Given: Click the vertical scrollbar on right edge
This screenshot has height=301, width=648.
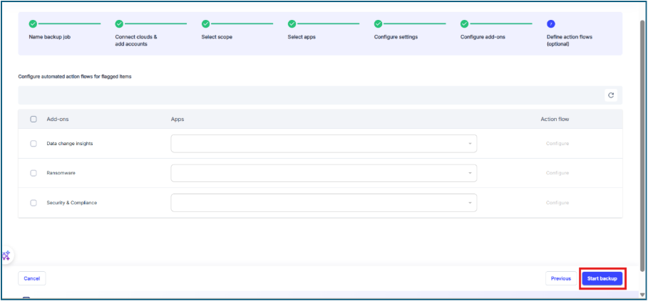Looking at the screenshot, I should coord(642,144).
